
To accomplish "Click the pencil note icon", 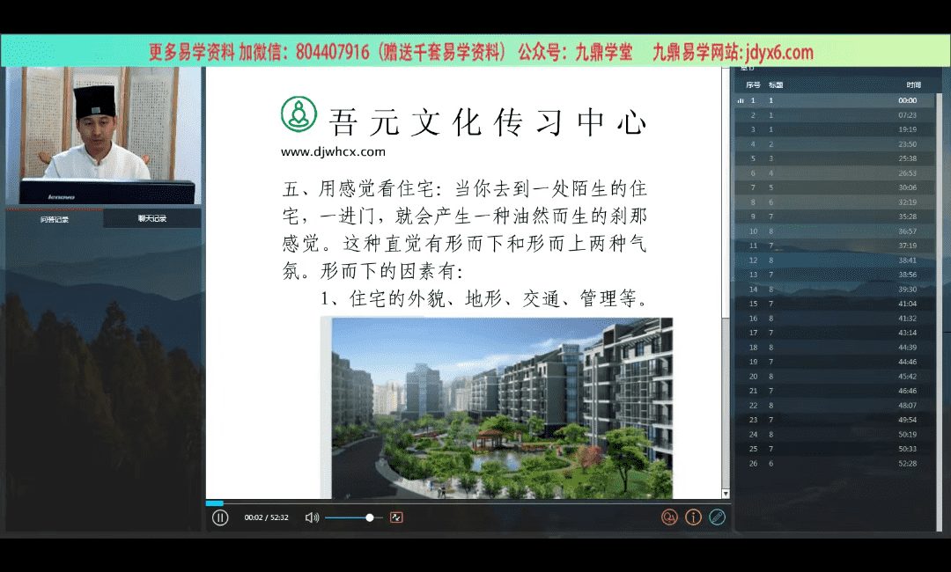I will click(717, 517).
